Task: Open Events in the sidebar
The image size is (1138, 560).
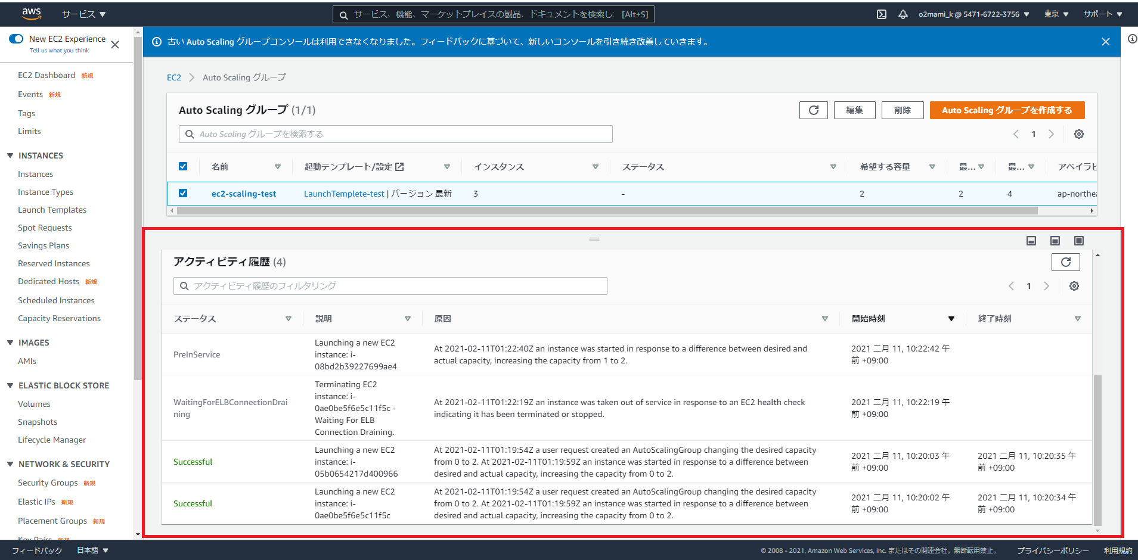Action: [x=30, y=94]
